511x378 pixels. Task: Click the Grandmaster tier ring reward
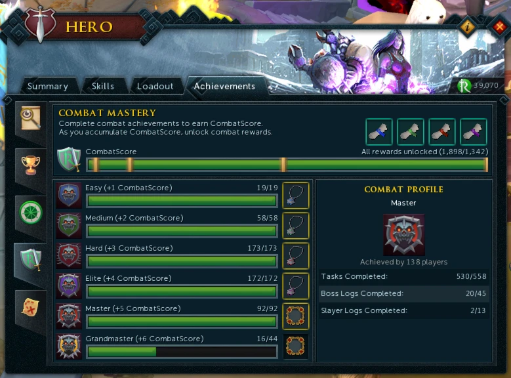coord(296,346)
